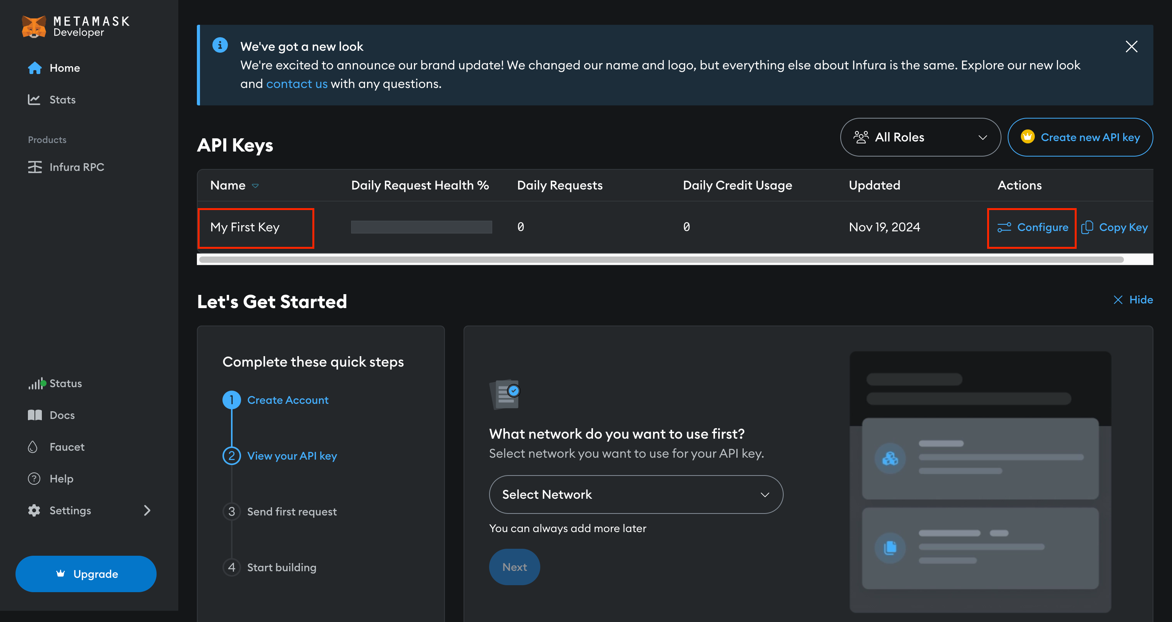Click the step 2 circle marker
The image size is (1172, 622).
[232, 455]
